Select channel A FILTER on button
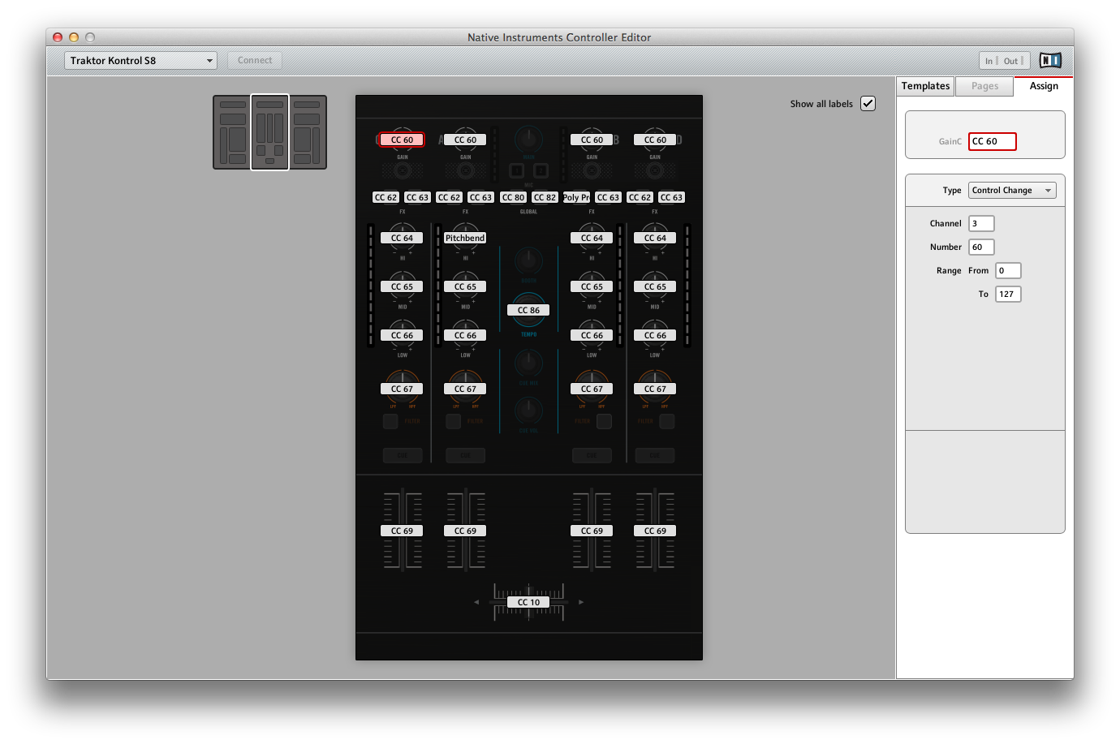 point(454,421)
